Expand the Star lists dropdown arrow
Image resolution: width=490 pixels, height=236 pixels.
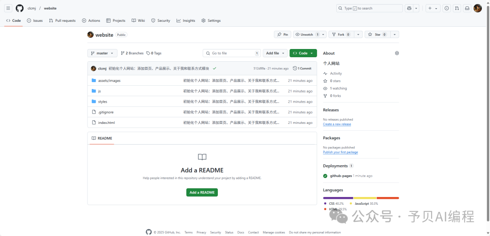point(395,34)
